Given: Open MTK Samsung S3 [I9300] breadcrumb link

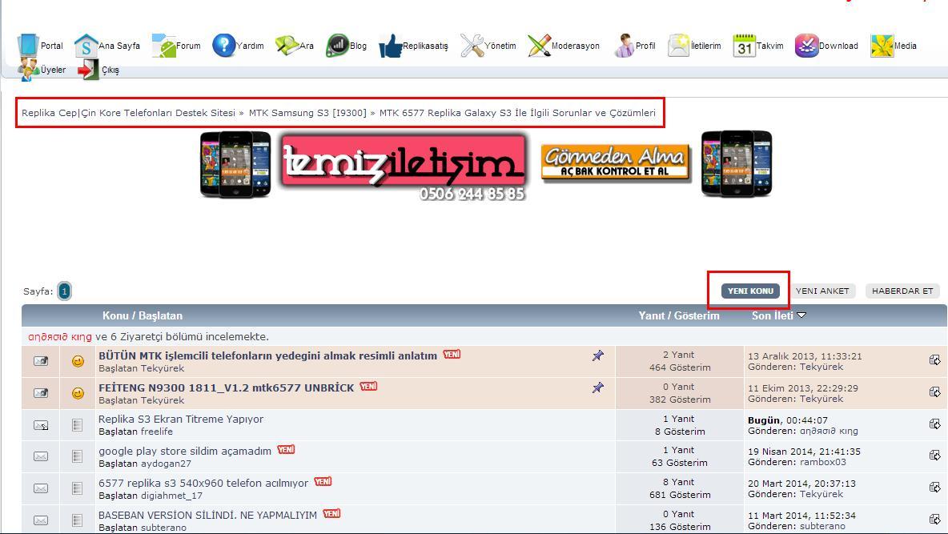Looking at the screenshot, I should 307,113.
